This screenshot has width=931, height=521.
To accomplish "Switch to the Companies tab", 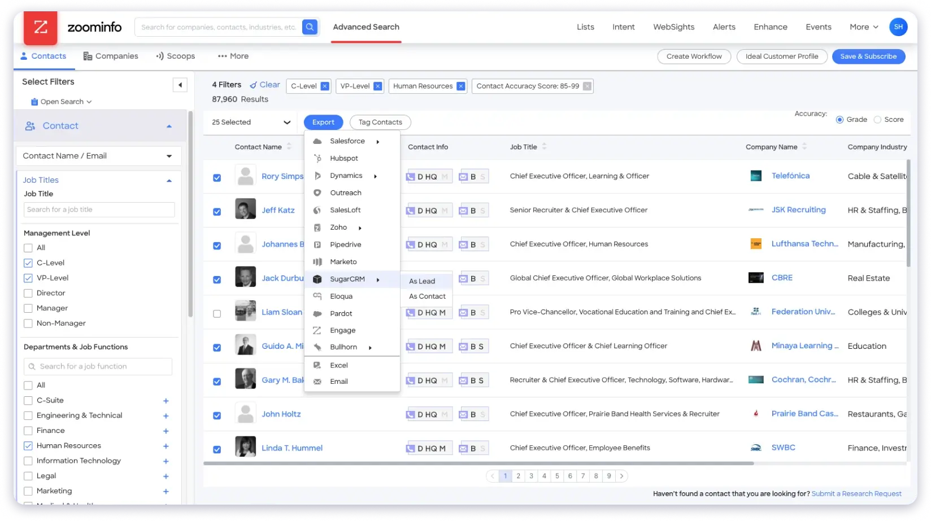I will click(x=111, y=56).
